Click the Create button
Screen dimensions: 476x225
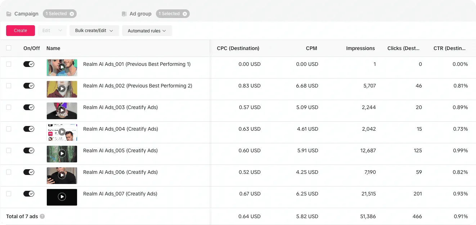[21, 31]
